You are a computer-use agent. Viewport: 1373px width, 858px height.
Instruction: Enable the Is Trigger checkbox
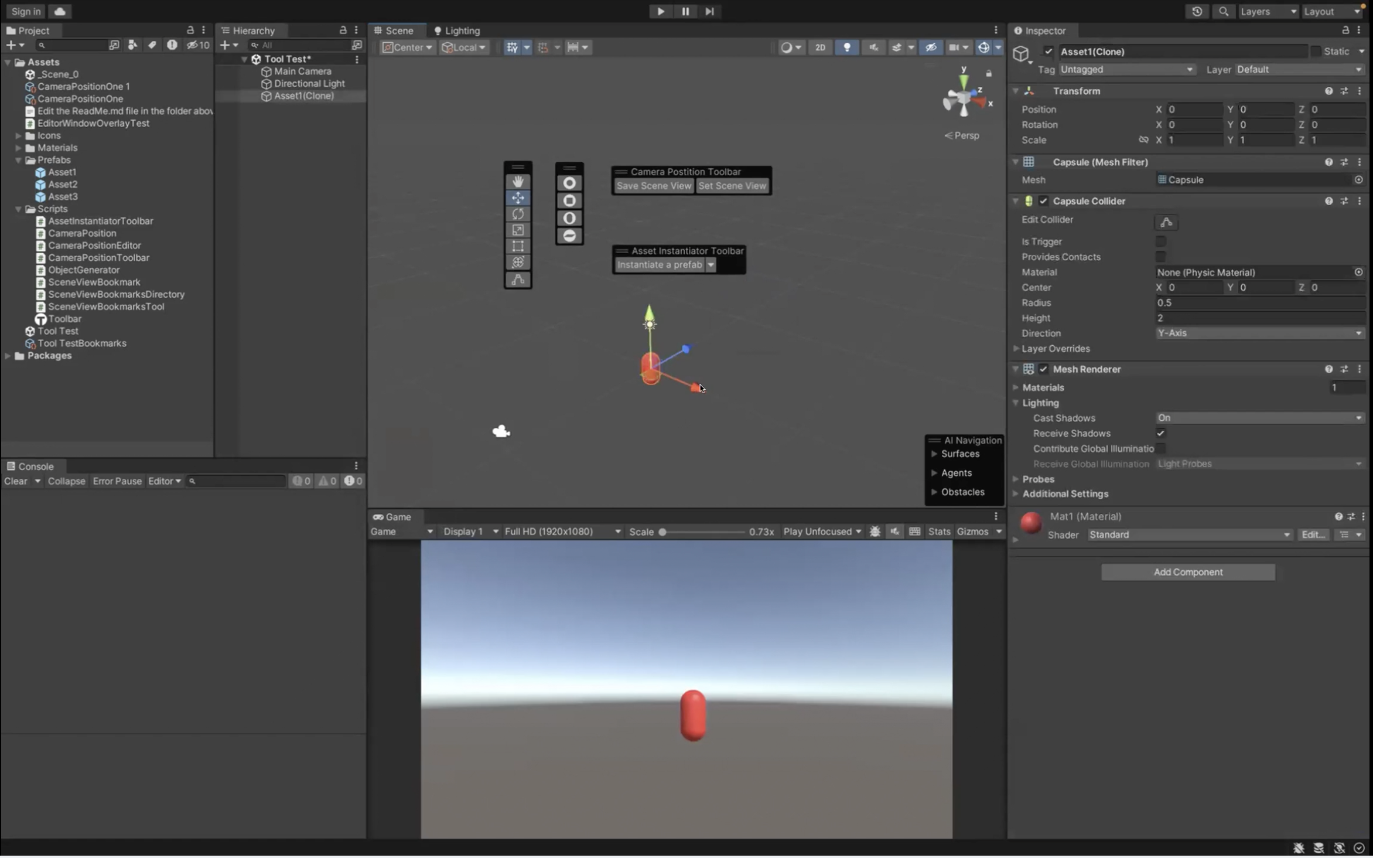coord(1160,241)
